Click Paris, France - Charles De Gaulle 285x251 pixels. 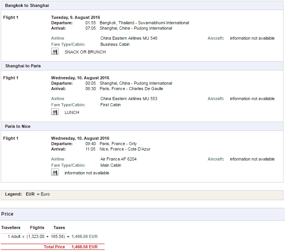click(131, 89)
